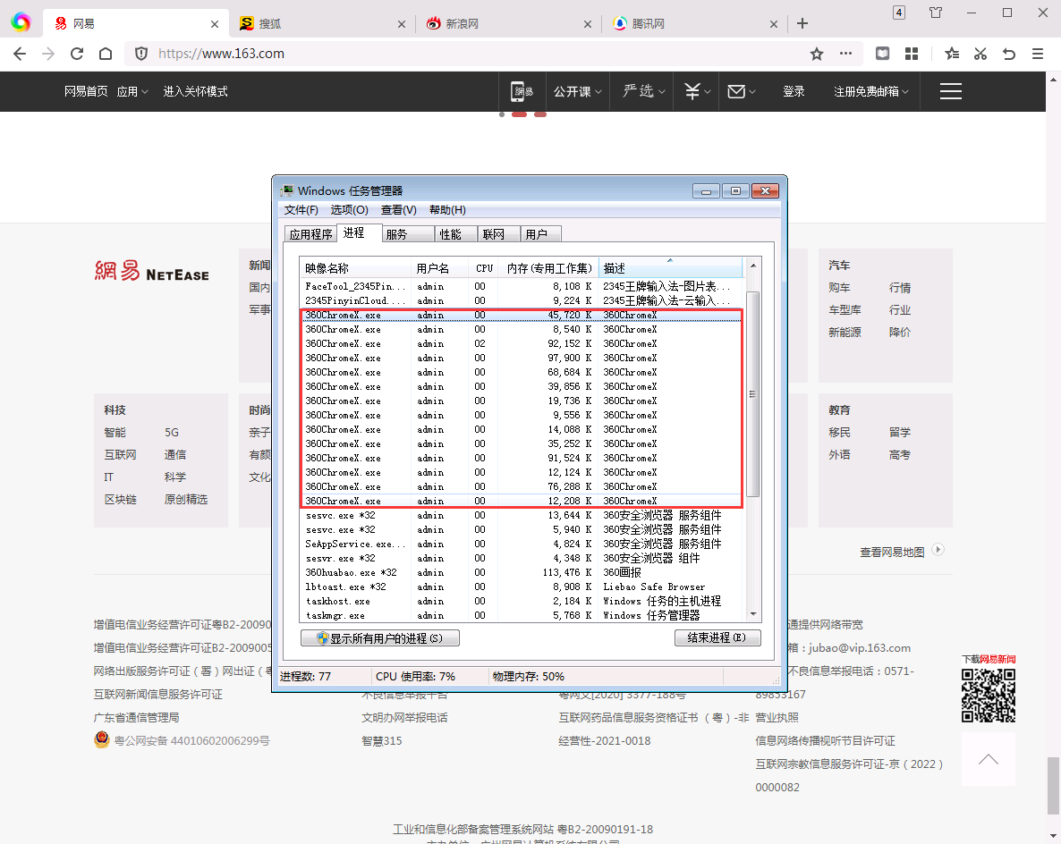Close the 腾讯网 tab
This screenshot has height=844, width=1061.
pyautogui.click(x=774, y=23)
